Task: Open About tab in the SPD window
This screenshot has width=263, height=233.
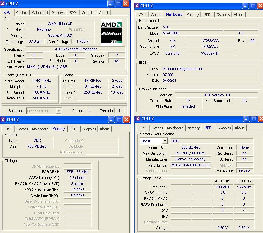Action: coord(239,128)
